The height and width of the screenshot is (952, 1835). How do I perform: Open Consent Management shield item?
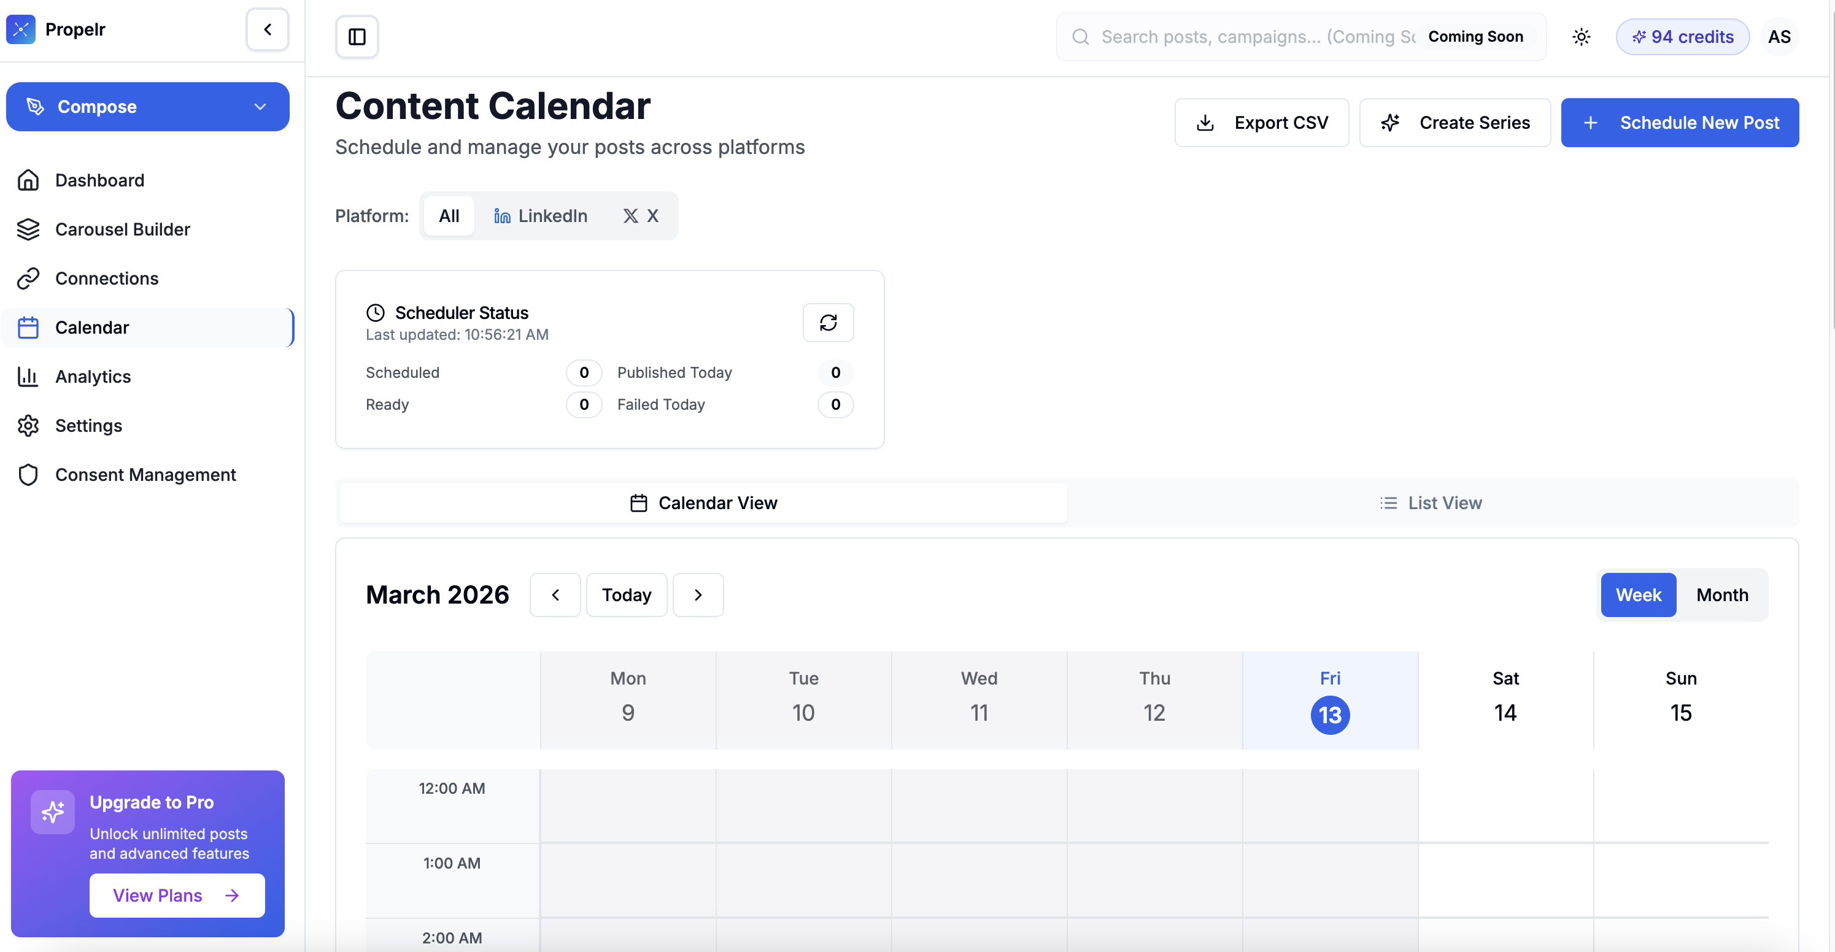point(145,475)
